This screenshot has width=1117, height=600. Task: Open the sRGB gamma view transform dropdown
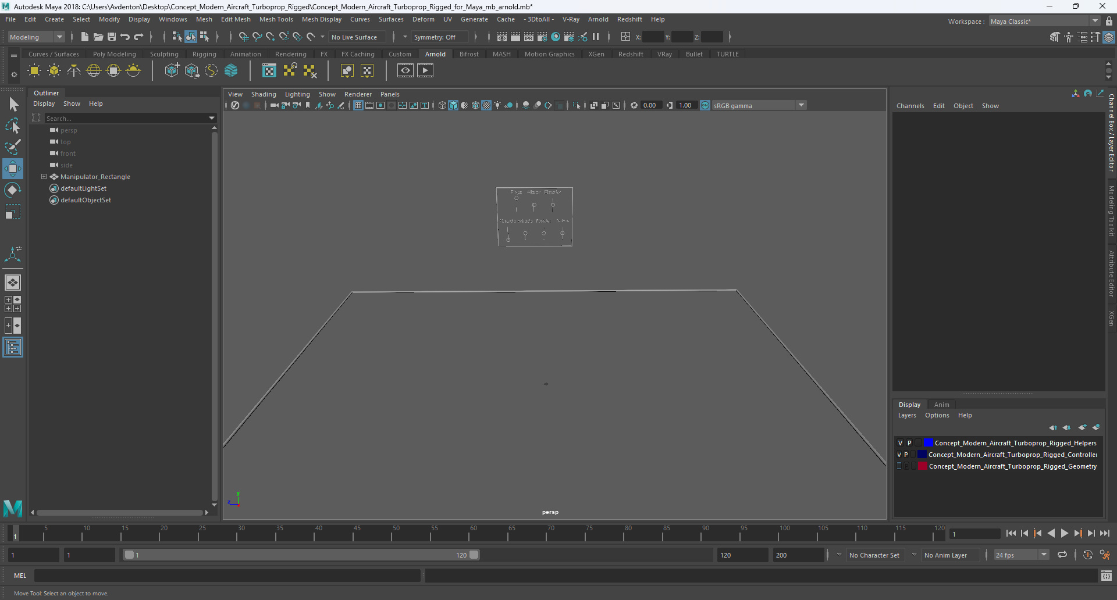pos(759,105)
